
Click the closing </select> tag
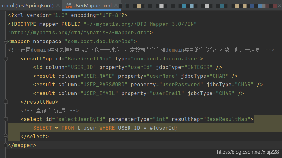point(35,136)
